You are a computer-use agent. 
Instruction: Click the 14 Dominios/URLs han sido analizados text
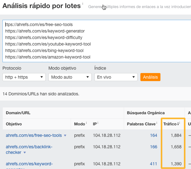tap(41, 94)
